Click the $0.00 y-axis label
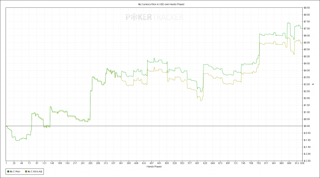Screen dimensions: 320x178 pyautogui.click(x=307, y=126)
